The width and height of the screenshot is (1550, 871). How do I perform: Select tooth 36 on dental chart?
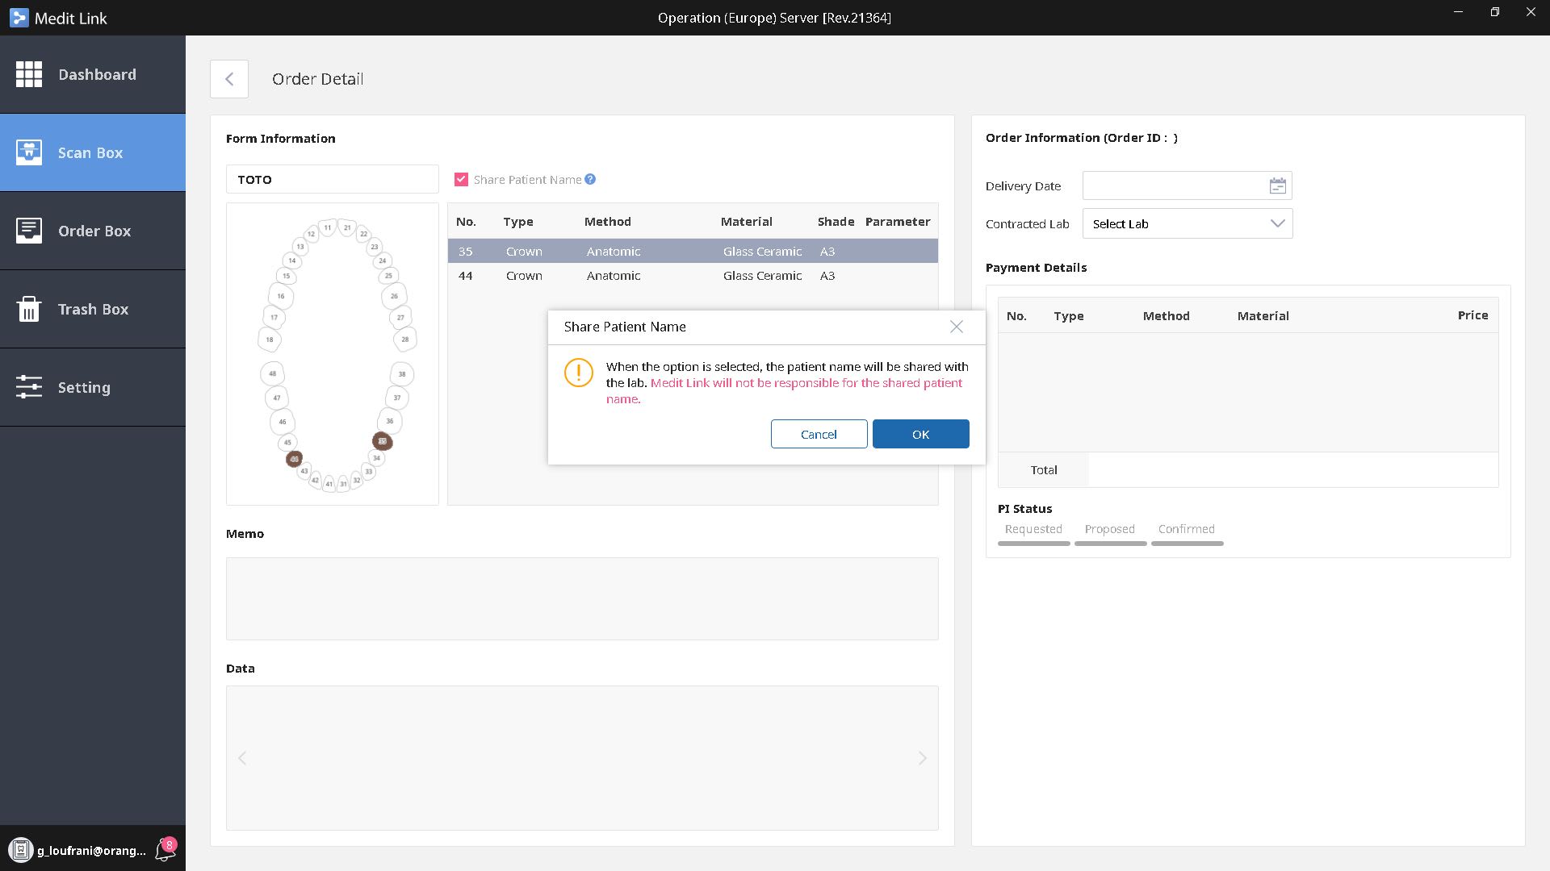[390, 421]
